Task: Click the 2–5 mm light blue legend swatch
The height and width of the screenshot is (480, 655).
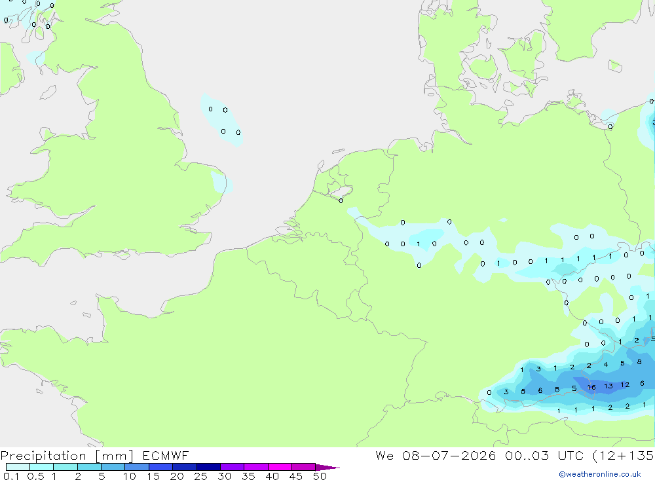Action: coord(89,467)
